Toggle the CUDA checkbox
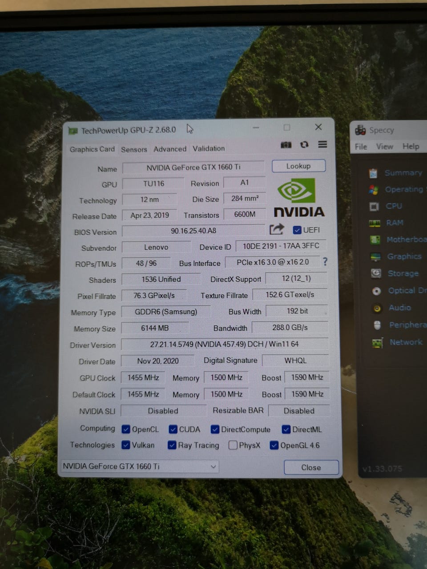 tap(173, 429)
